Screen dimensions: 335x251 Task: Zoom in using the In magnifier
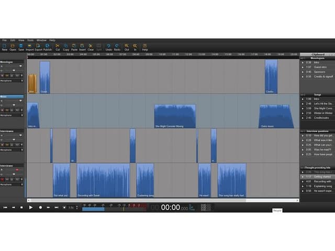tap(135, 48)
